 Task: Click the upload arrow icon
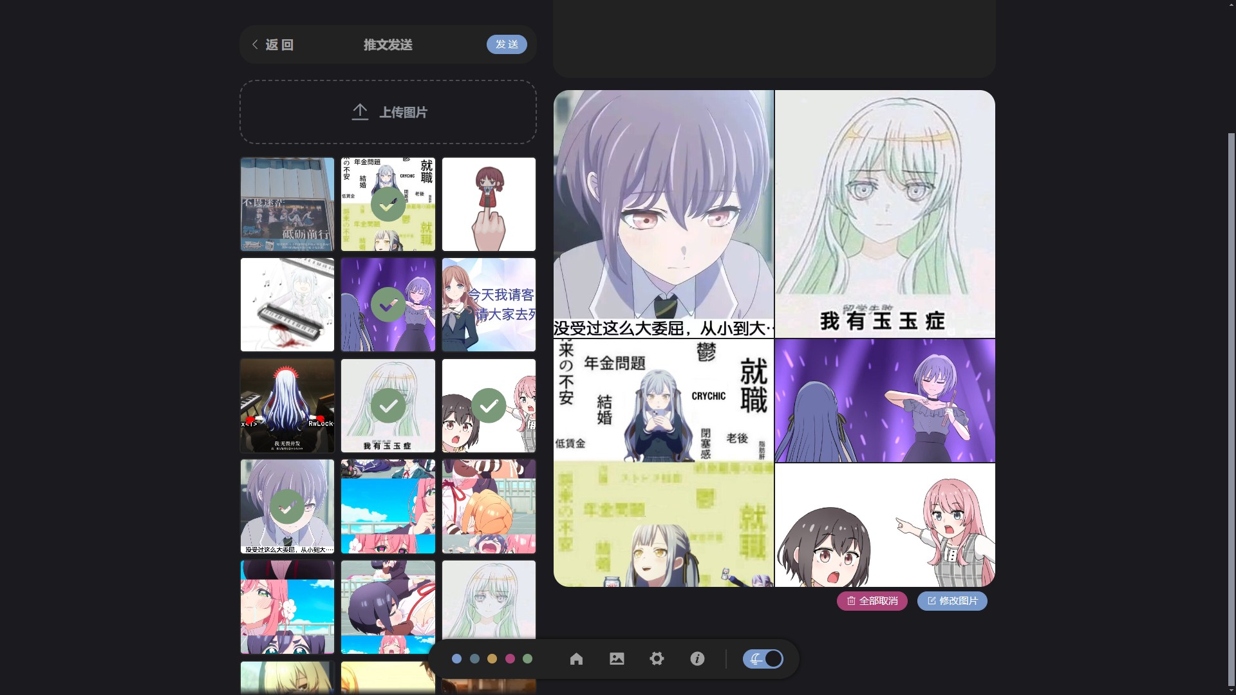tap(360, 112)
